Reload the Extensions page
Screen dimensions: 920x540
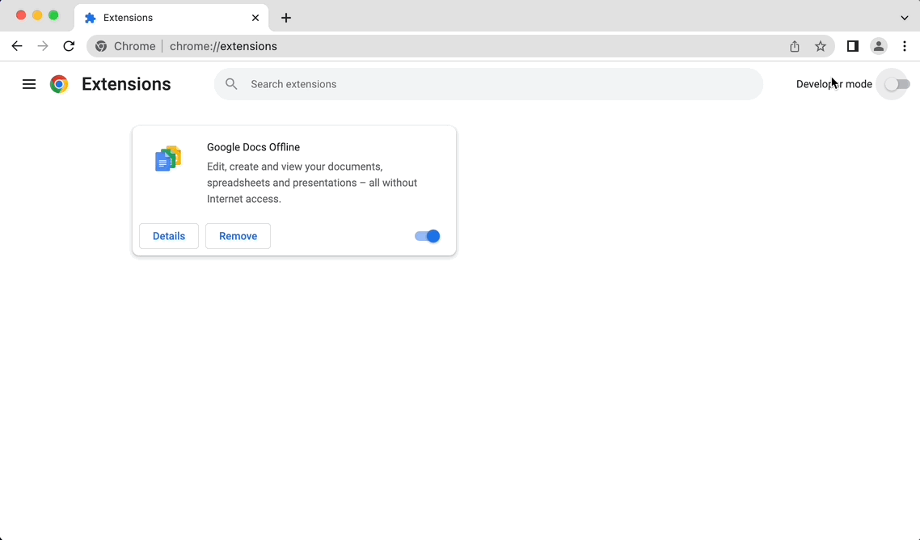coord(69,46)
